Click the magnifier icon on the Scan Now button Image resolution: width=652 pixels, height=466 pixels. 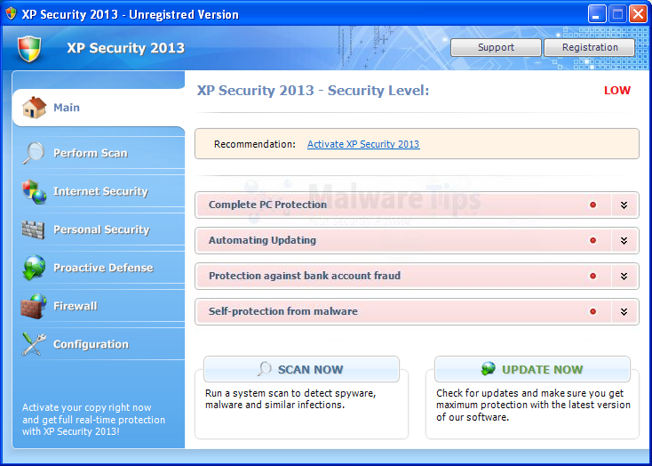click(264, 369)
